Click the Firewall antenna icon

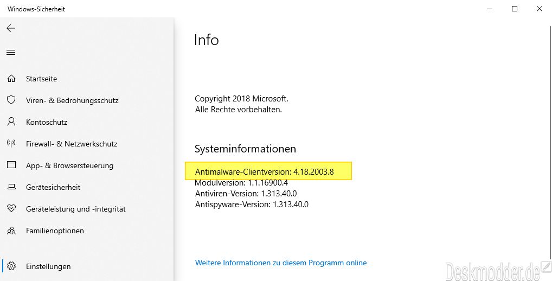coord(11,144)
